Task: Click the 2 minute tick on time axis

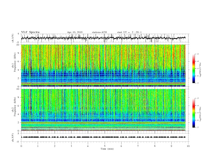Action: pyautogui.click(x=55, y=146)
